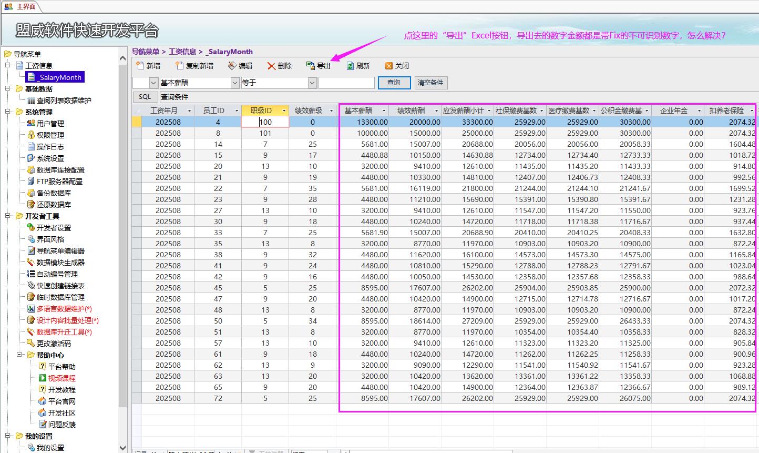The image size is (759, 453).
Task: Open the 员工ID column filter arrow
Action: coord(237,110)
